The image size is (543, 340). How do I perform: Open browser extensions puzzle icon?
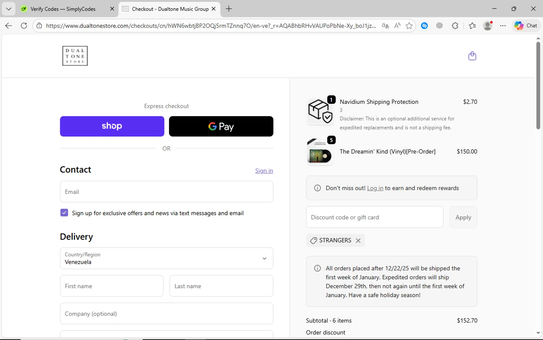[455, 26]
